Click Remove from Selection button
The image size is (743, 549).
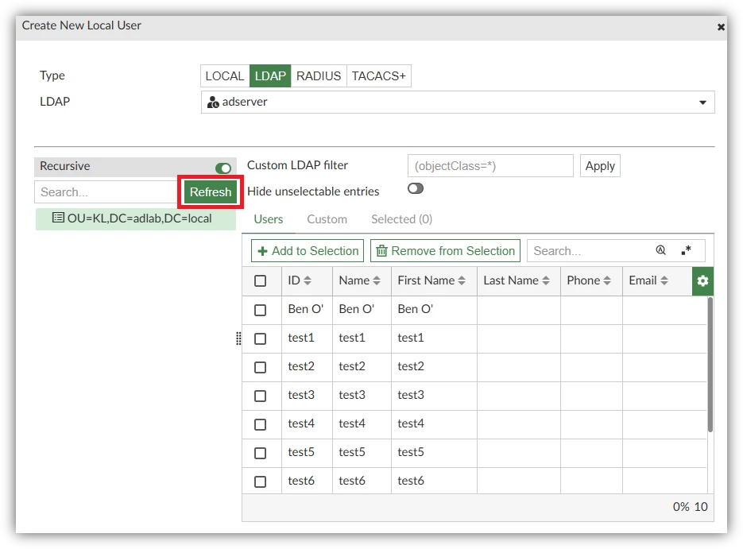point(446,250)
